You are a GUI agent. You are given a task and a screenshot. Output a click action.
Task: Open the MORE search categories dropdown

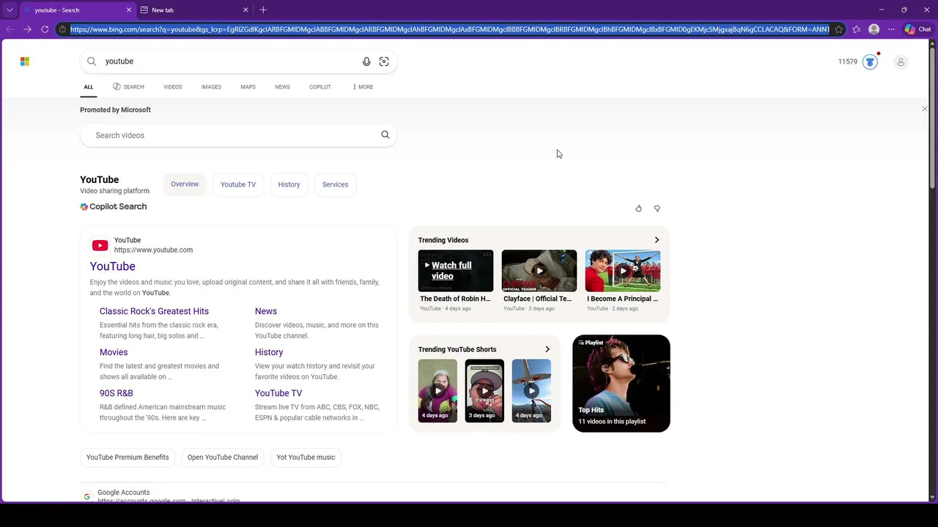[x=363, y=87]
